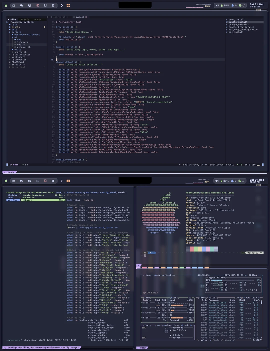Switch to the shared.sh editor tab

[x=59, y=17]
